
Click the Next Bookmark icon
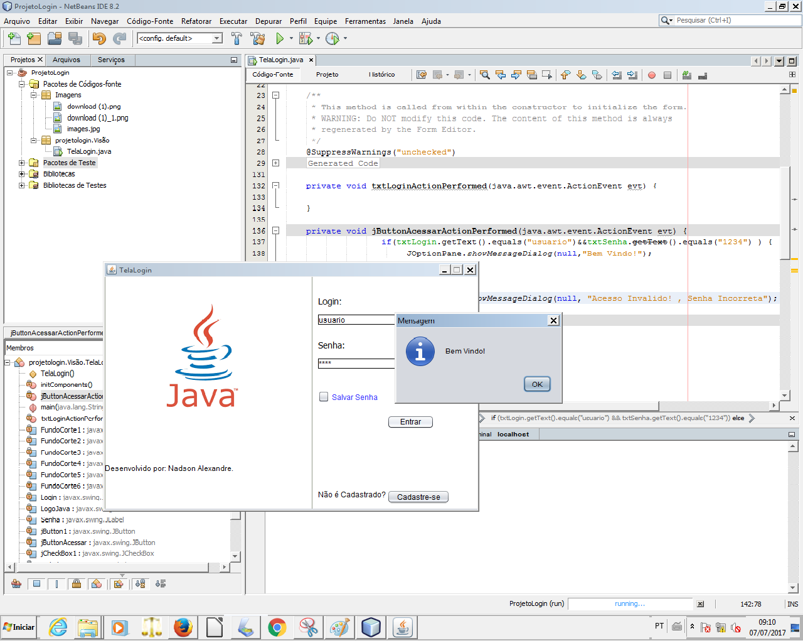(x=581, y=75)
